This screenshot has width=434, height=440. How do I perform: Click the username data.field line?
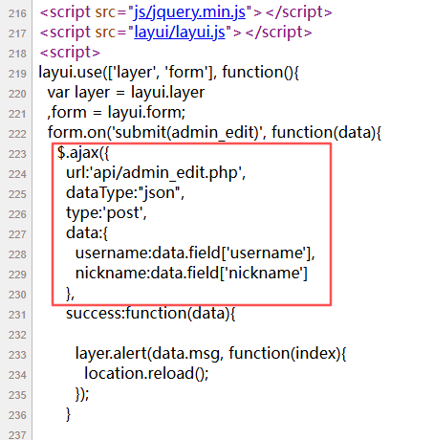tap(195, 253)
